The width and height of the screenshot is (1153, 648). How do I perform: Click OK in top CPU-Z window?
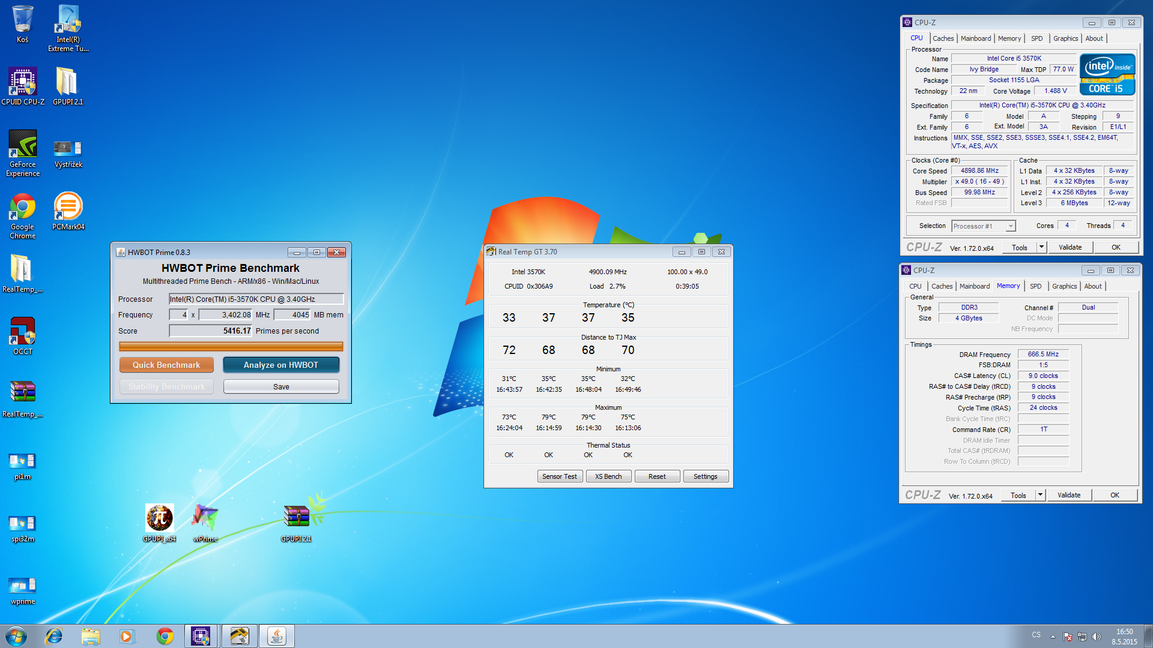[1116, 247]
